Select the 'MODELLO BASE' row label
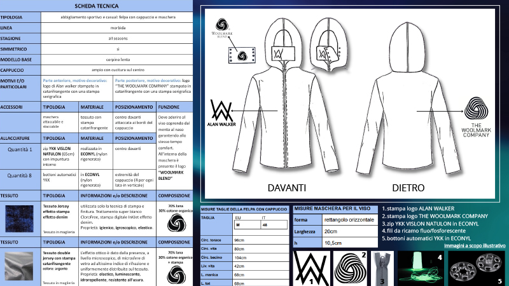The width and height of the screenshot is (509, 286). pyautogui.click(x=16, y=60)
